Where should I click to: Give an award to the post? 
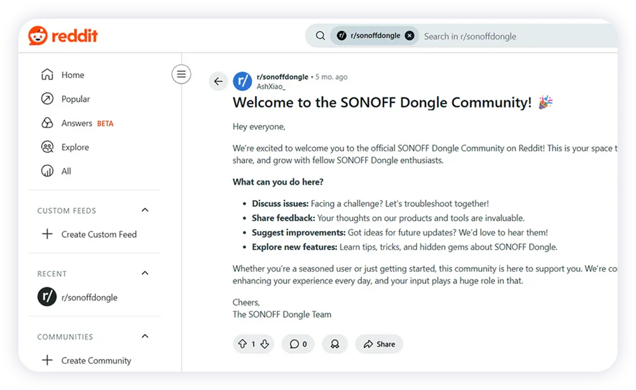(x=335, y=344)
